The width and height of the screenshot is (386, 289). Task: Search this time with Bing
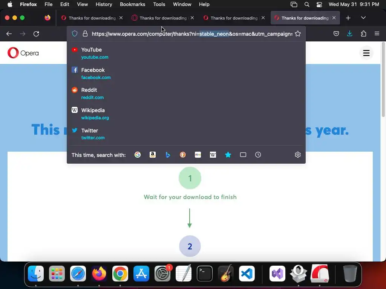point(168,155)
